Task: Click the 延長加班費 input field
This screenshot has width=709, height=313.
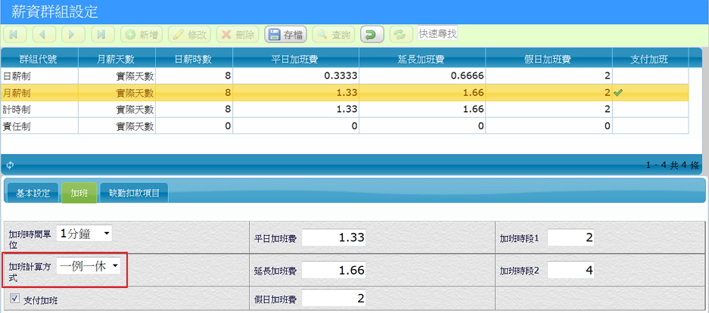Action: pyautogui.click(x=335, y=270)
